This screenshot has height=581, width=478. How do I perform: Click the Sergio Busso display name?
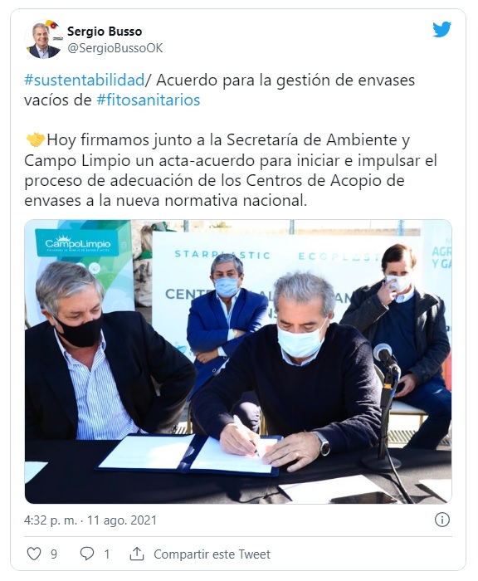pyautogui.click(x=105, y=32)
